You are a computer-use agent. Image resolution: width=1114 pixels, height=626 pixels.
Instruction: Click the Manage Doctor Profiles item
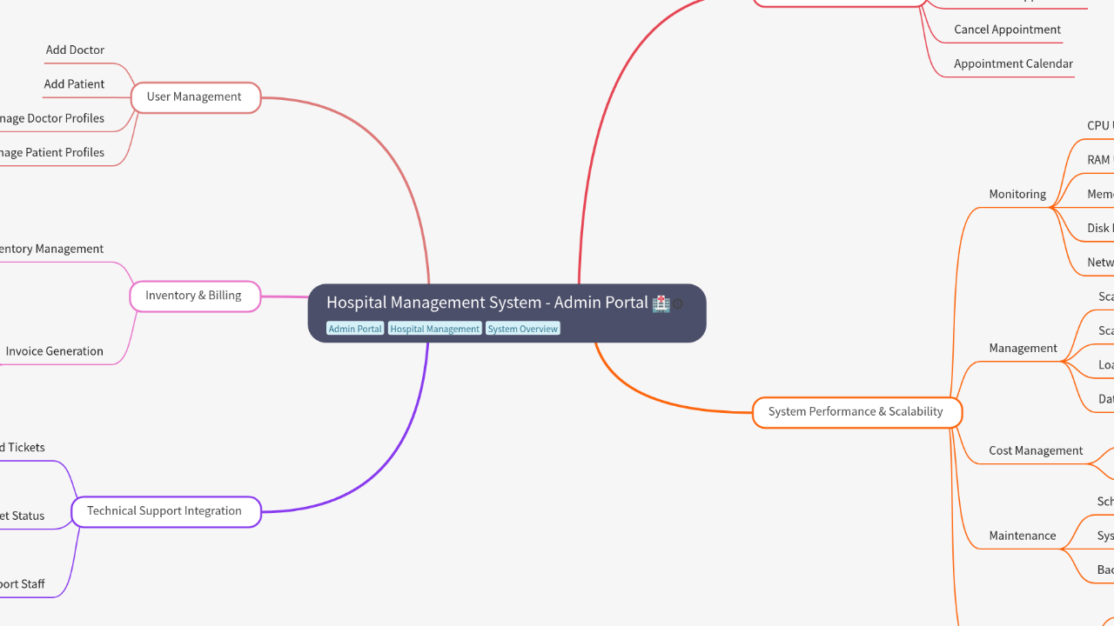(x=52, y=118)
